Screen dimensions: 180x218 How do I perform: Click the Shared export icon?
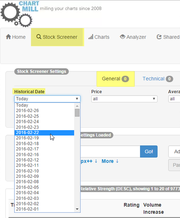[x=159, y=37]
